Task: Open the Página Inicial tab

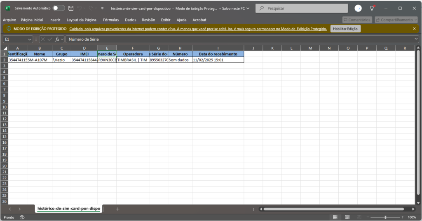Action: (x=32, y=20)
